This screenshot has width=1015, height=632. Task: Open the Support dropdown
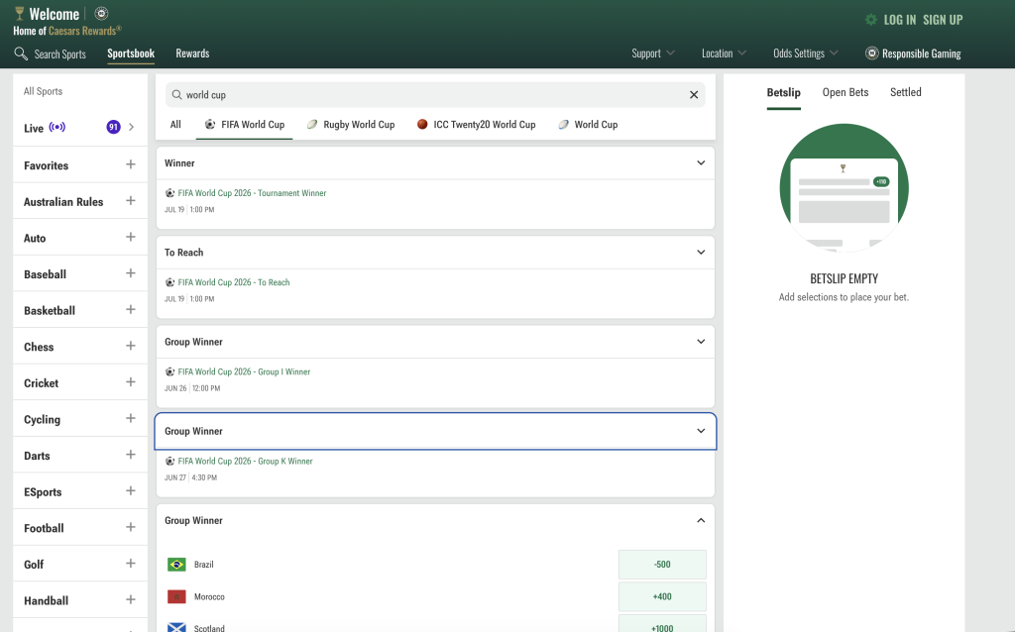653,53
